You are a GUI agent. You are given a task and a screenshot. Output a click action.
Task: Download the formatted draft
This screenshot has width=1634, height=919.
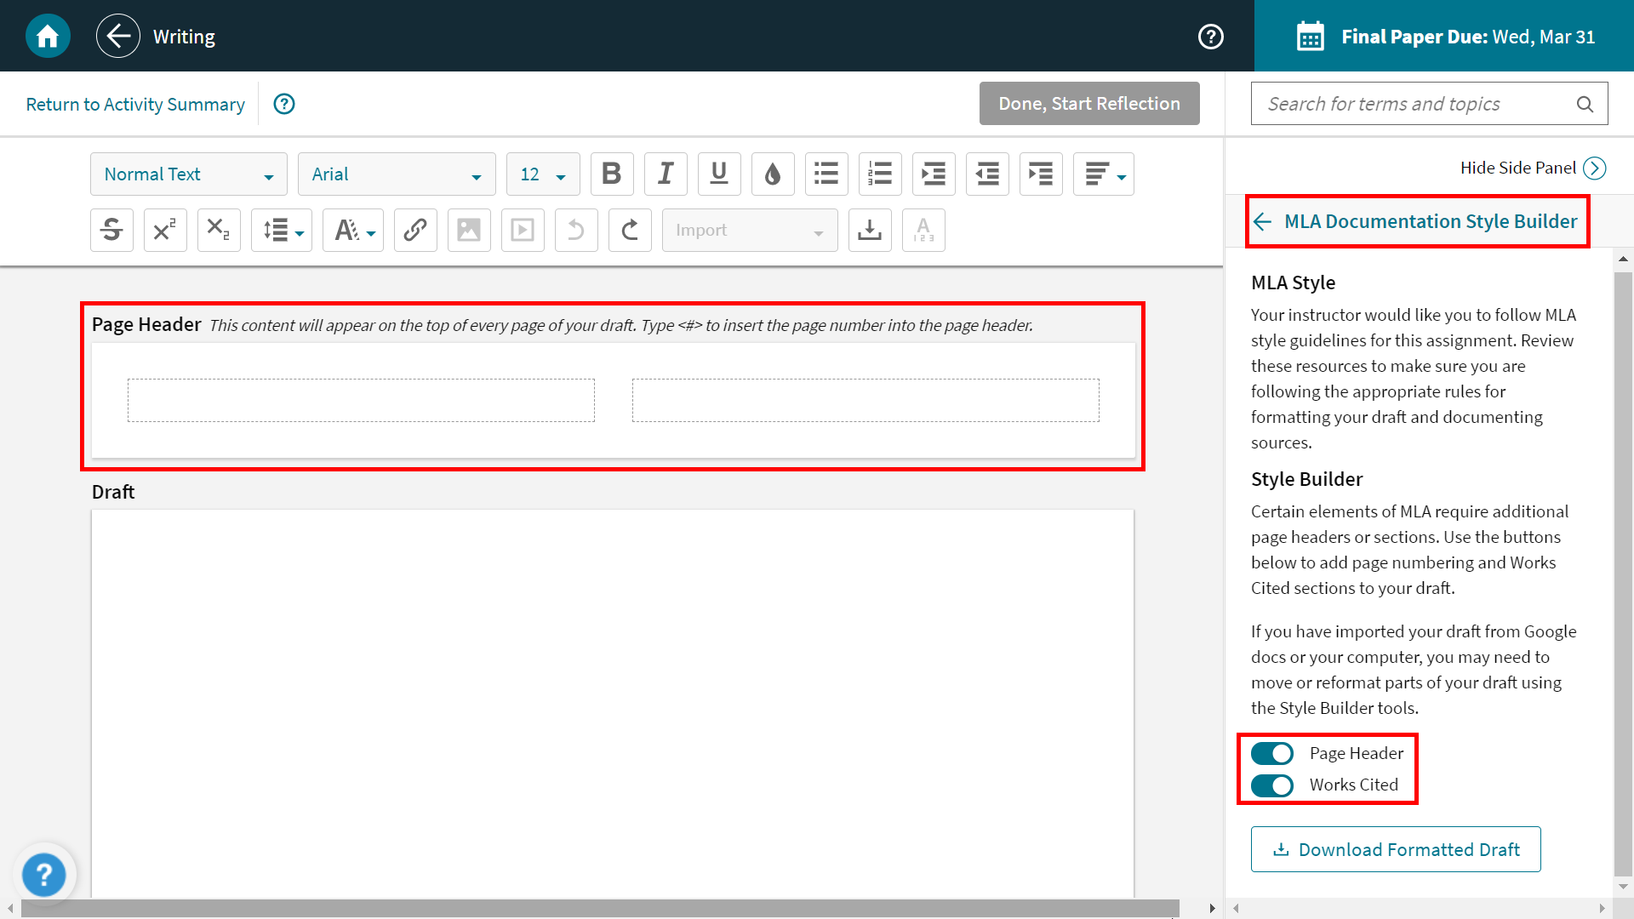click(1395, 848)
